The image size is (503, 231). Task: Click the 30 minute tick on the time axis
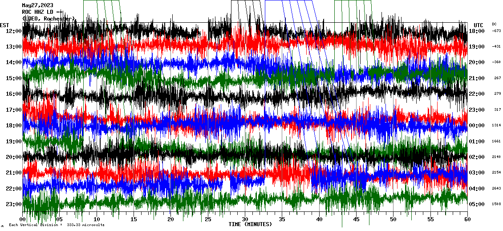(x=245, y=219)
